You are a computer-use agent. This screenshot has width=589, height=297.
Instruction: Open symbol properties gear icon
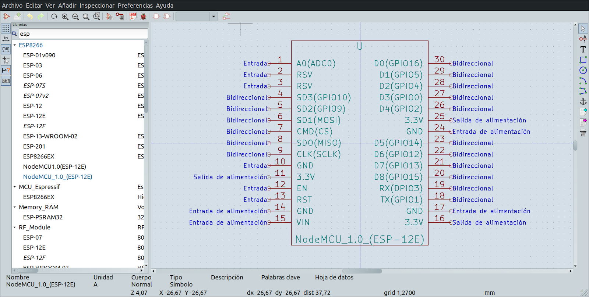pyautogui.click(x=109, y=17)
